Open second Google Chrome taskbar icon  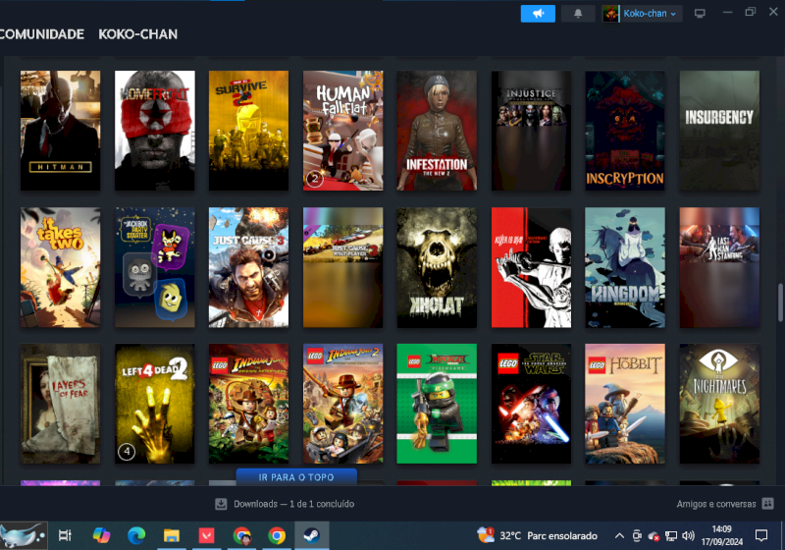[277, 535]
